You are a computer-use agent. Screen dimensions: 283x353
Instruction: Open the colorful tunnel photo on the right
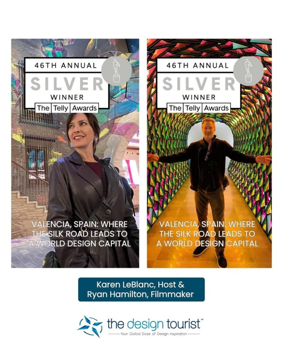[x=209, y=153]
